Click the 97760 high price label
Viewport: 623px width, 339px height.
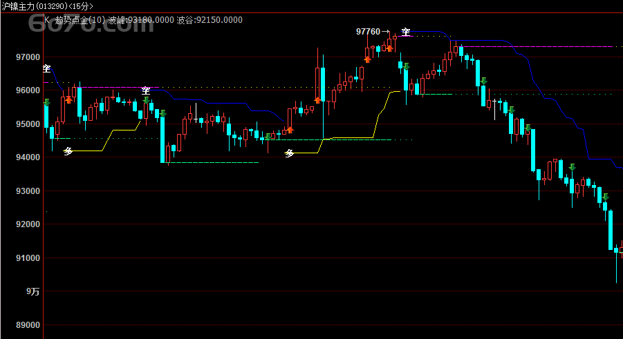coord(368,31)
